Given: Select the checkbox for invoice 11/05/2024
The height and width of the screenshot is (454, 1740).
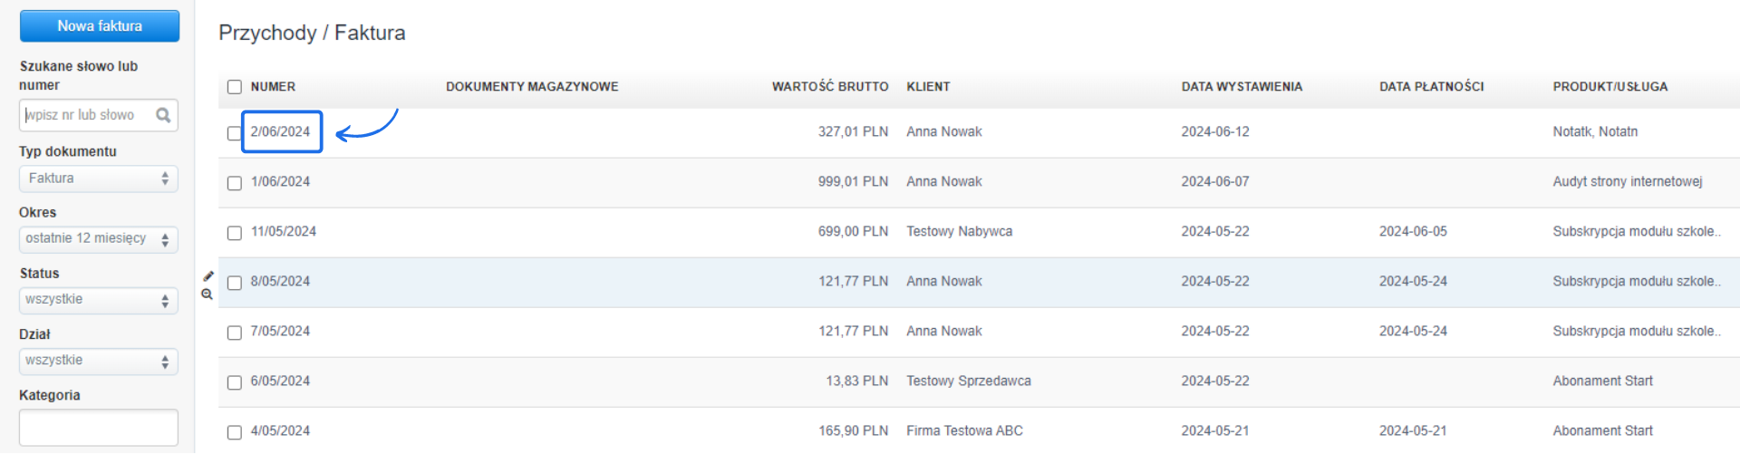Looking at the screenshot, I should [235, 233].
